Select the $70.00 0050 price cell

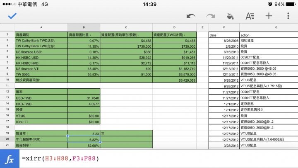coord(84,122)
